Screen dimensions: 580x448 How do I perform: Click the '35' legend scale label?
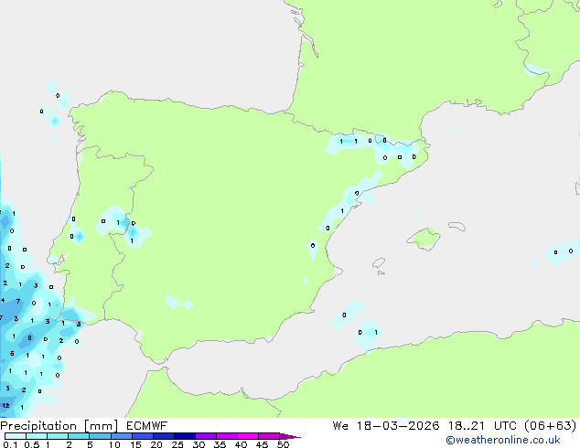click(x=220, y=444)
